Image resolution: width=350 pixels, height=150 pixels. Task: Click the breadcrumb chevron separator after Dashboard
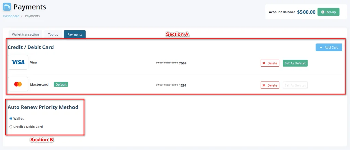[x=22, y=16]
